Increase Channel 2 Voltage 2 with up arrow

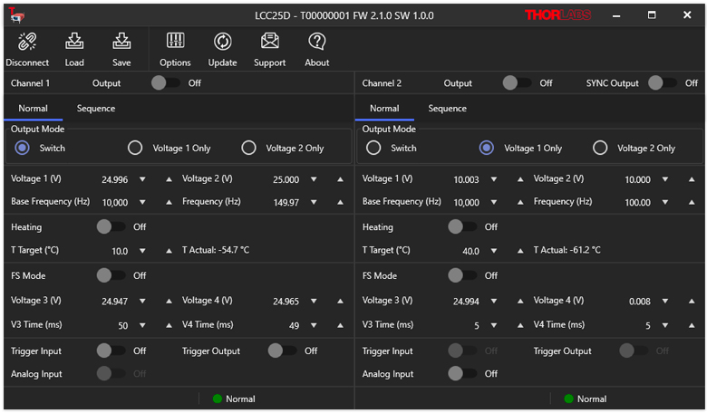coord(692,180)
